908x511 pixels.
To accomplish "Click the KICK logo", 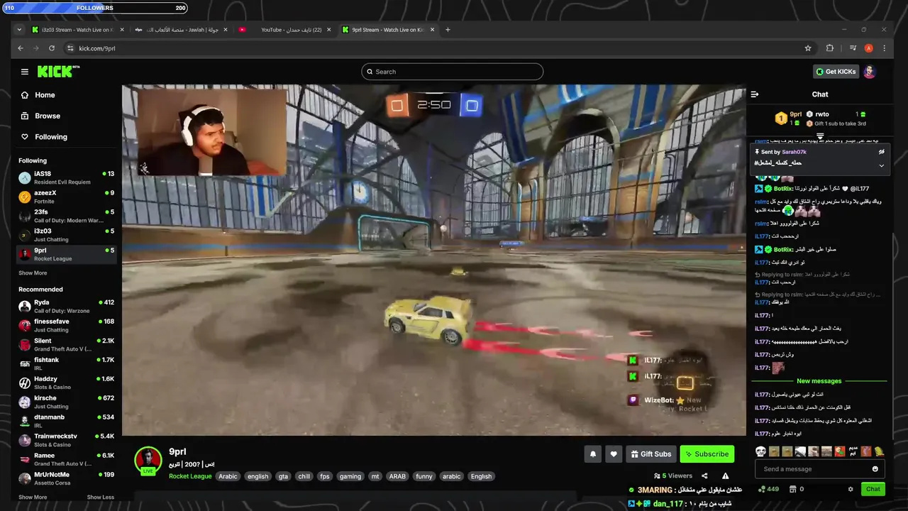I will 57,72.
